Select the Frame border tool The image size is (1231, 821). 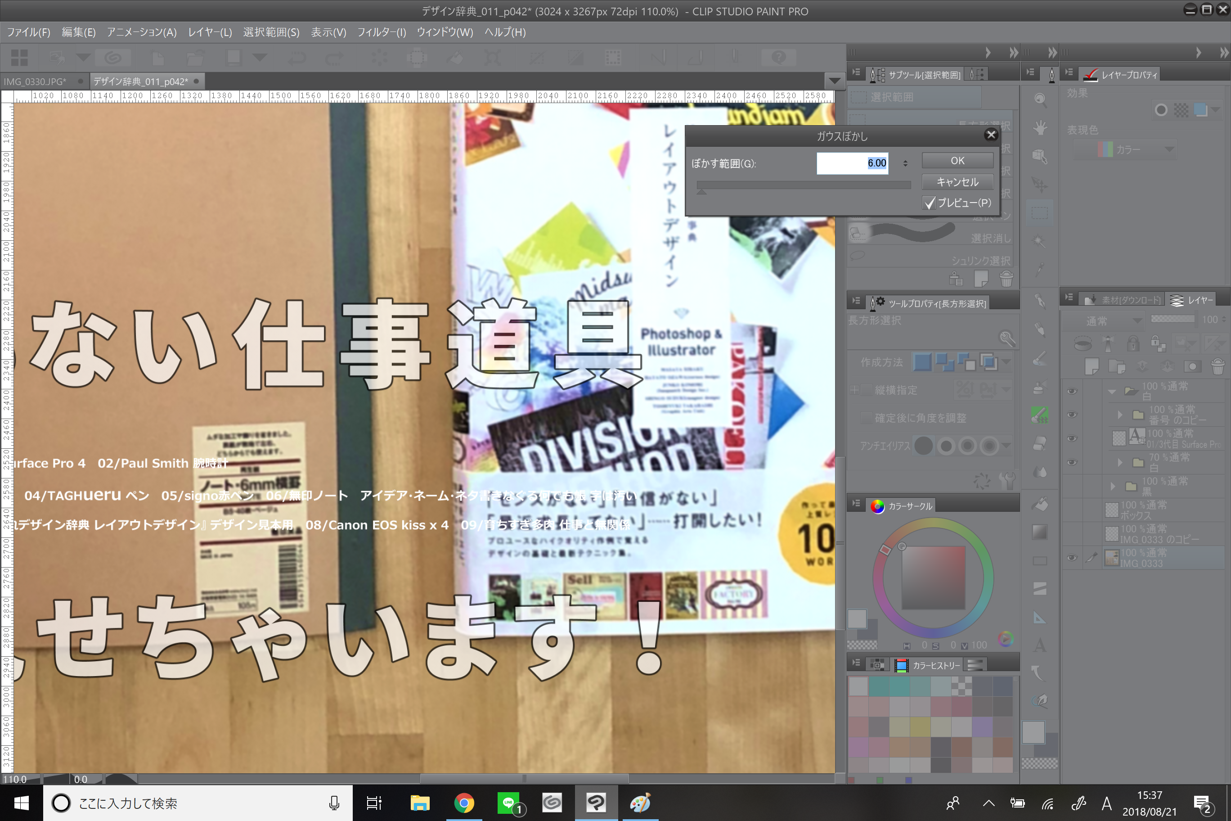click(1040, 589)
